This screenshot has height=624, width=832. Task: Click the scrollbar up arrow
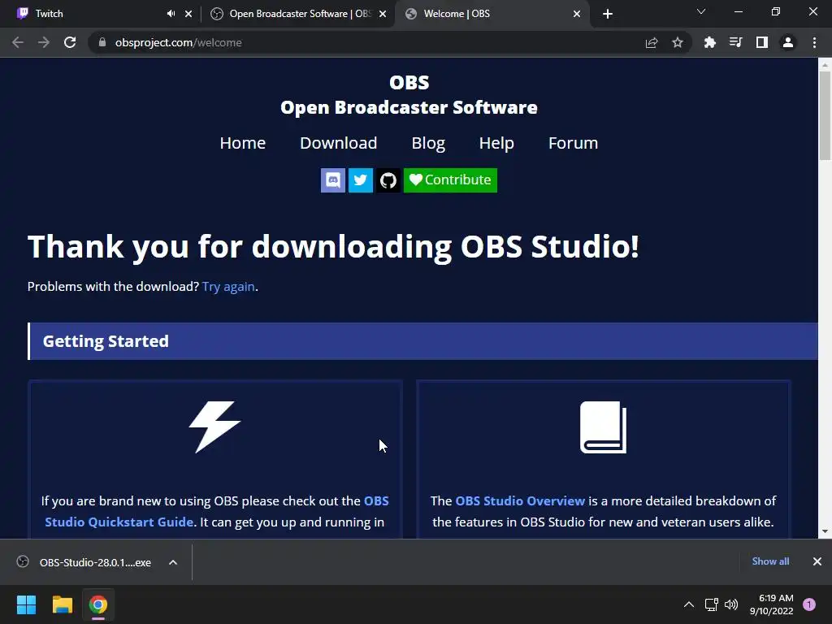coord(825,65)
